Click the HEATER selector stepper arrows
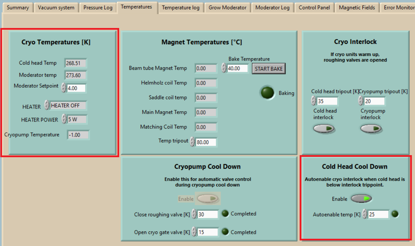The width and height of the screenshot is (415, 246). tap(47, 105)
